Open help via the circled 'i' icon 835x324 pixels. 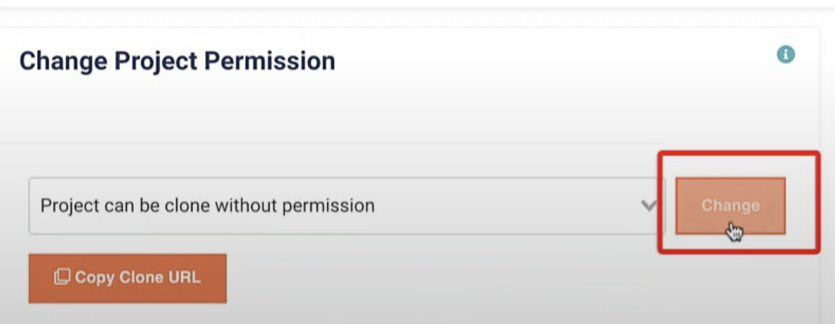pyautogui.click(x=786, y=54)
